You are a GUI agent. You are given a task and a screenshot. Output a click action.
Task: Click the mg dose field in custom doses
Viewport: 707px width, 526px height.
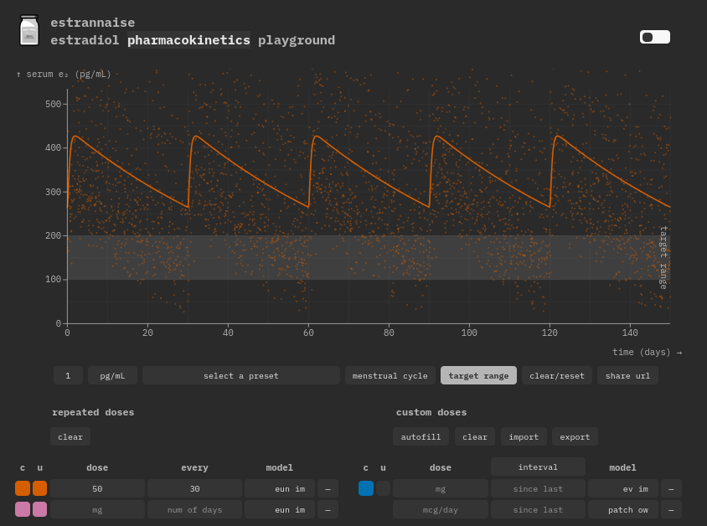click(441, 488)
